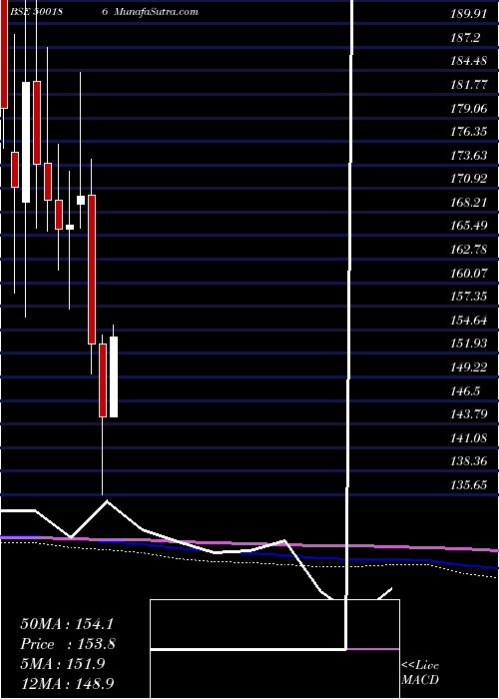Click the 184.48 axis value
This screenshot has height=699, width=499.
coord(469,61)
